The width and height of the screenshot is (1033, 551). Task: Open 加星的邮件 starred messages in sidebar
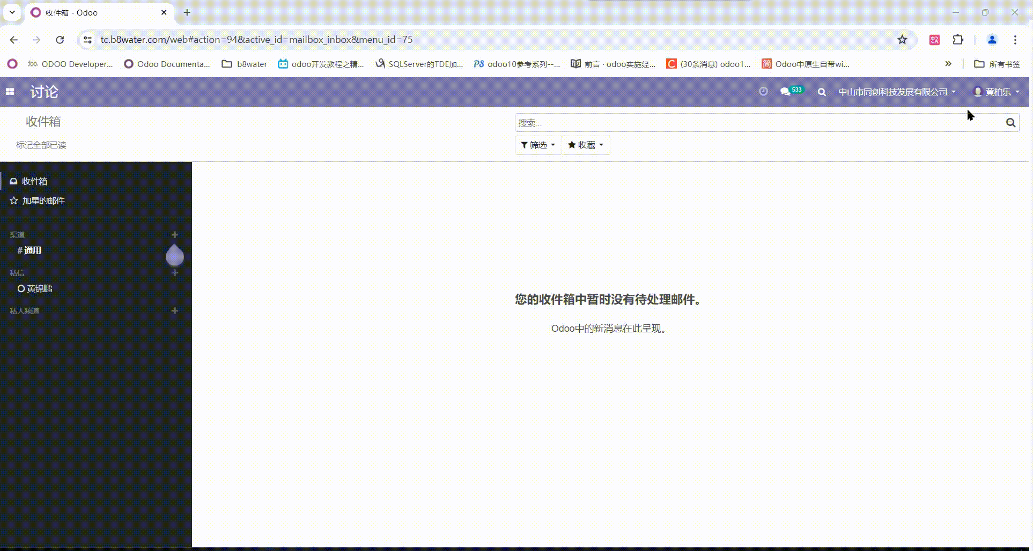[13, 200]
